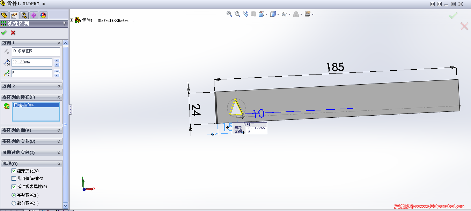Click the instance count field showing 5
The width and height of the screenshot is (471, 211).
[32, 73]
